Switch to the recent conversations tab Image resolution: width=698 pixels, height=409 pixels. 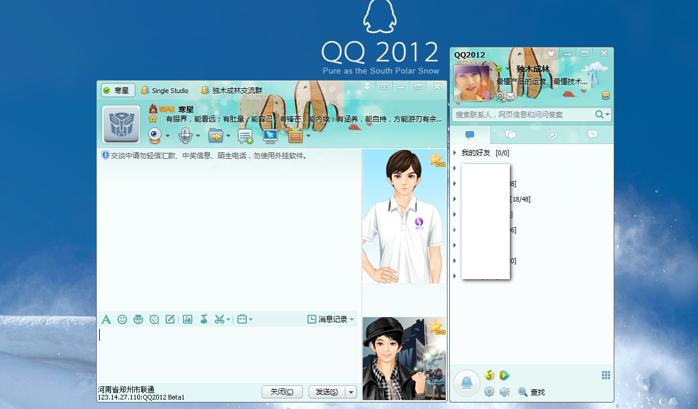pyautogui.click(x=592, y=135)
